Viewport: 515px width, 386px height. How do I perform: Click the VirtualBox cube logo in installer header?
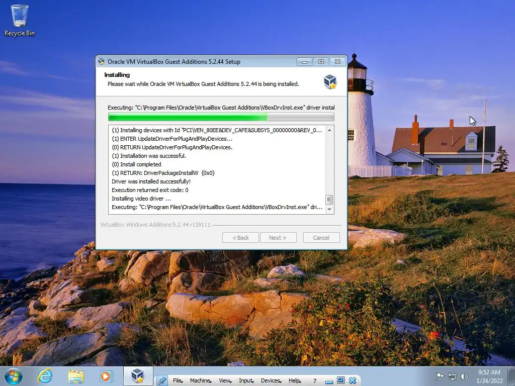click(330, 81)
